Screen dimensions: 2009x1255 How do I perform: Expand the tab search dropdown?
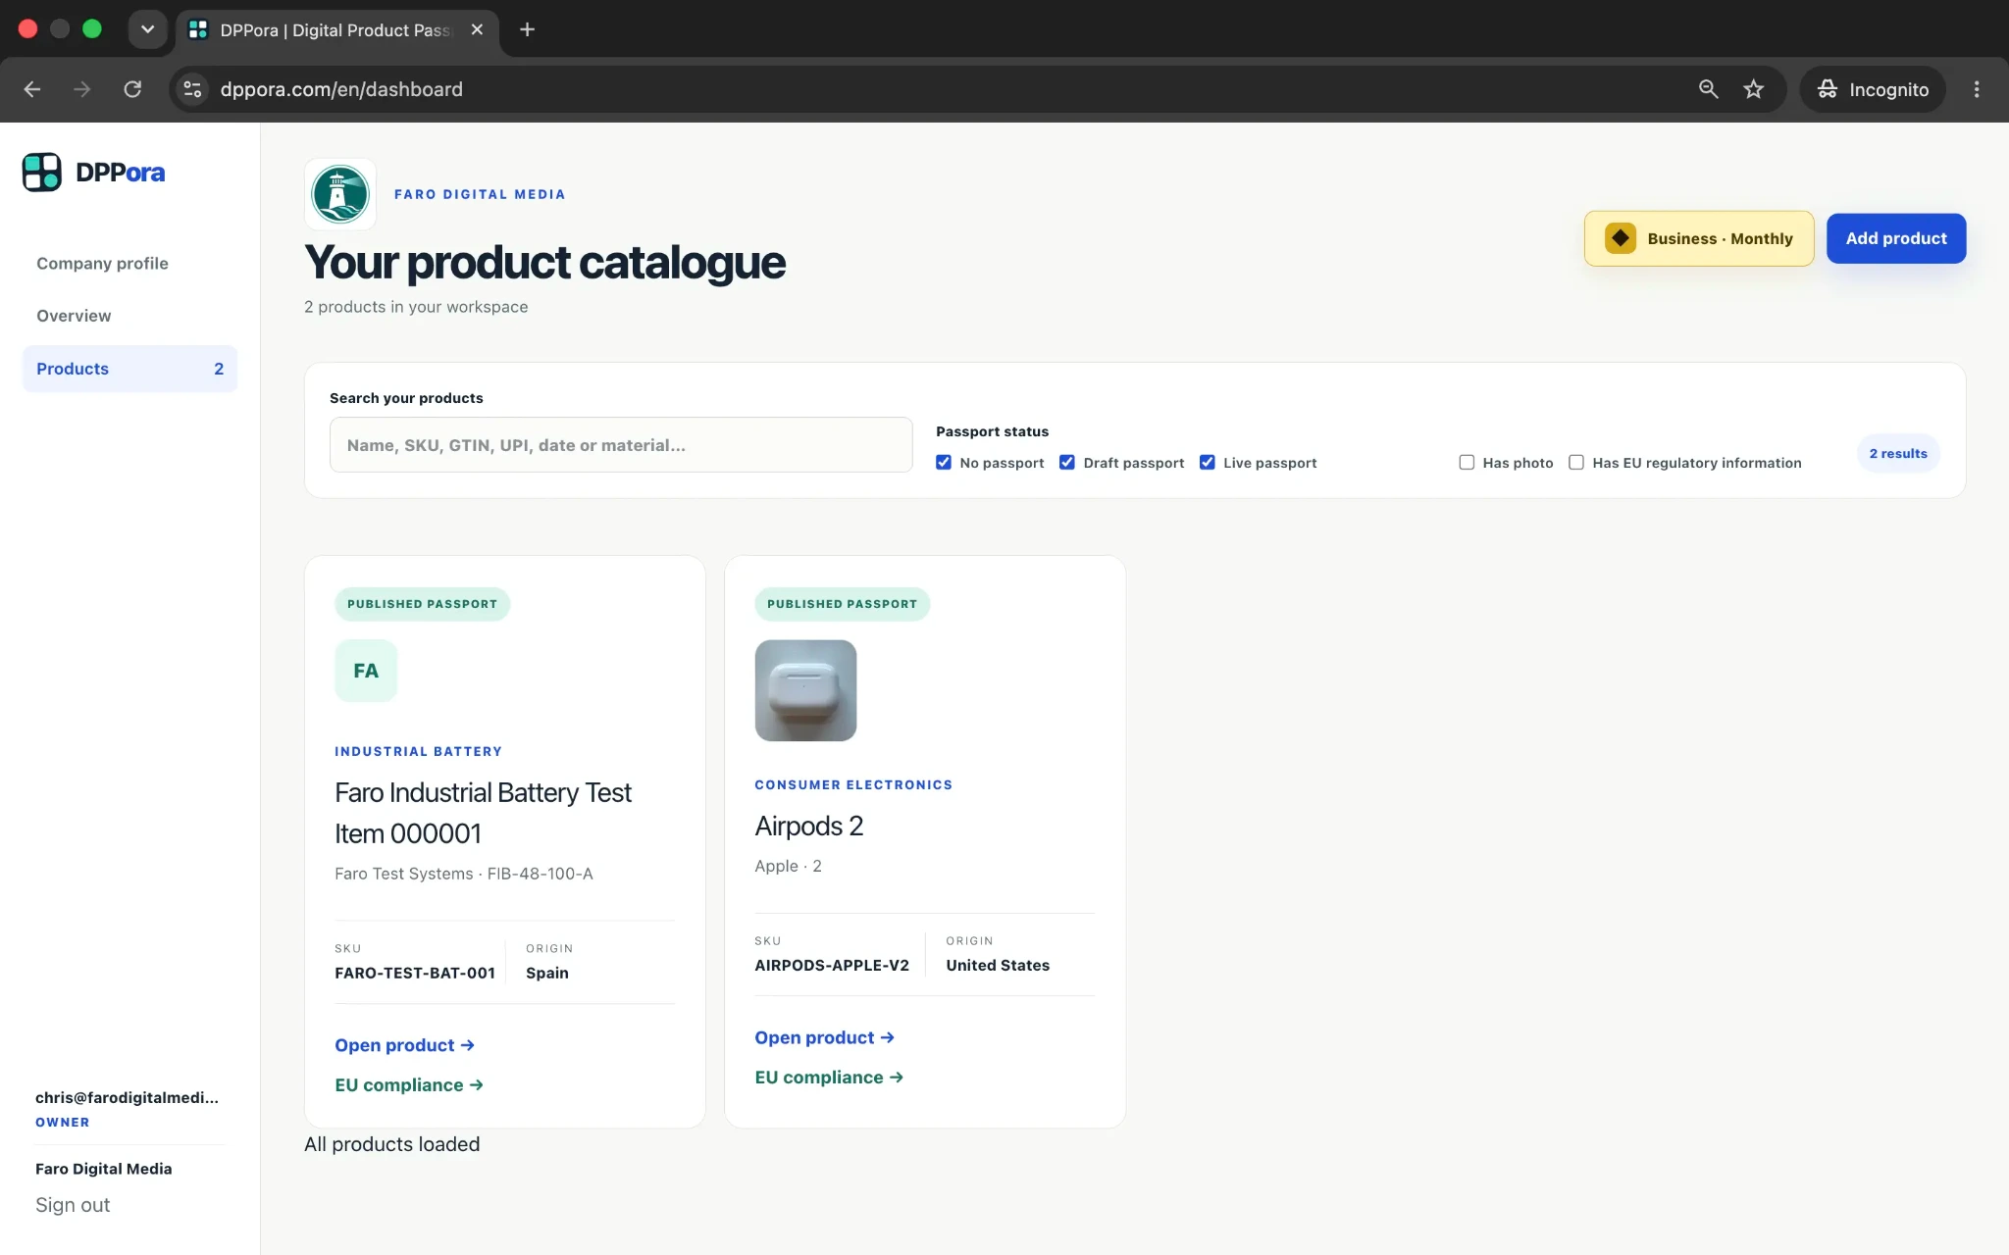tap(147, 29)
